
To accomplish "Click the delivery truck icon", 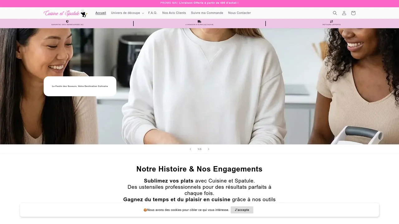I will (x=199, y=21).
